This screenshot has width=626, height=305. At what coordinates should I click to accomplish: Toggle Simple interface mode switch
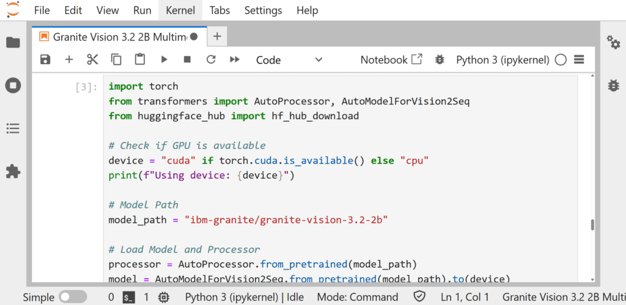click(x=73, y=297)
